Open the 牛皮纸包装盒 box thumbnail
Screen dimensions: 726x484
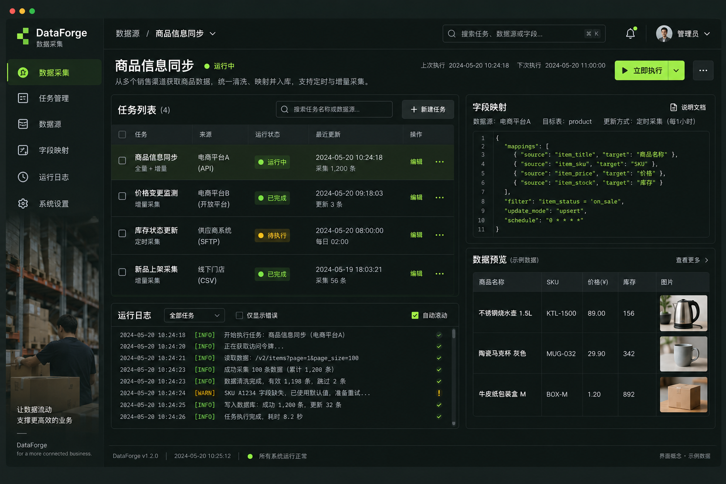click(683, 394)
